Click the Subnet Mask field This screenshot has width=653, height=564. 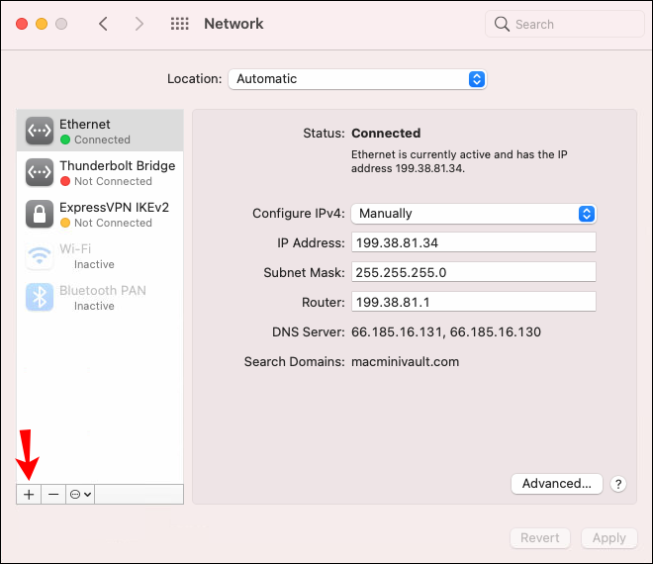pos(474,272)
